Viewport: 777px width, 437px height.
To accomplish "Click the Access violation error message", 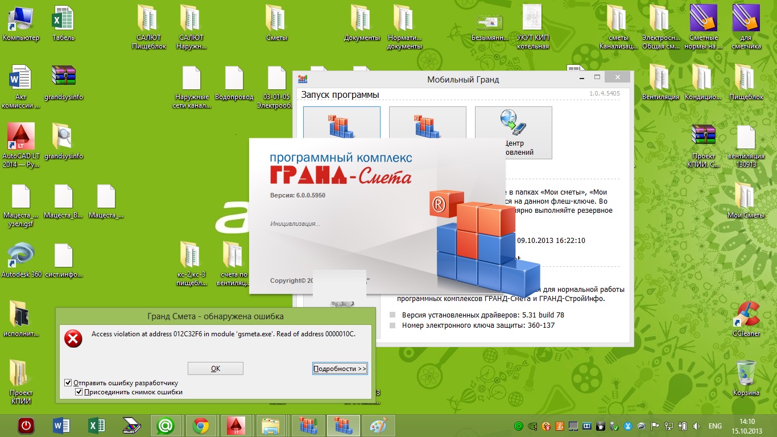I will [224, 334].
